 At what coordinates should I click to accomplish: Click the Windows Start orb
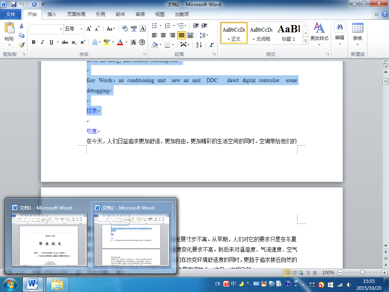pyautogui.click(x=9, y=284)
